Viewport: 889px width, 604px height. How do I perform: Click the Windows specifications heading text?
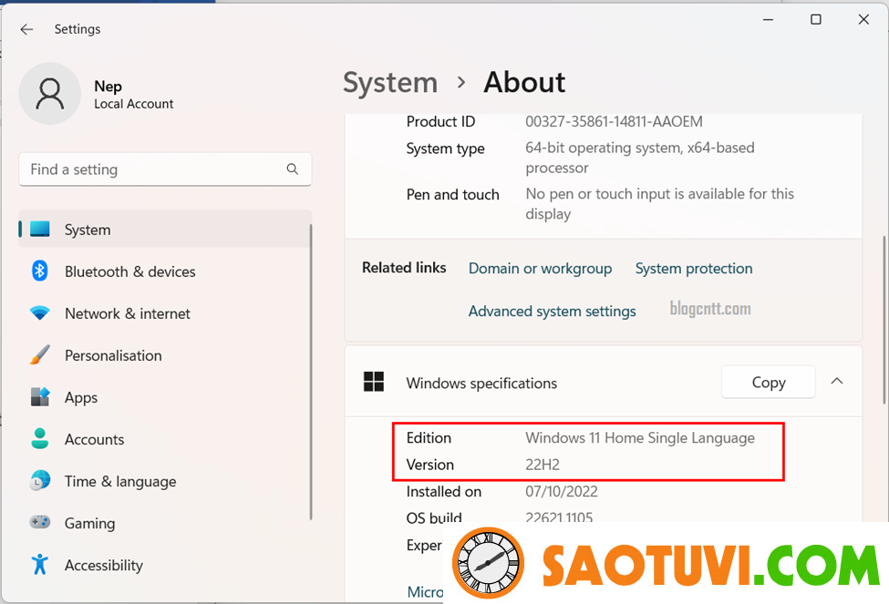pyautogui.click(x=481, y=383)
